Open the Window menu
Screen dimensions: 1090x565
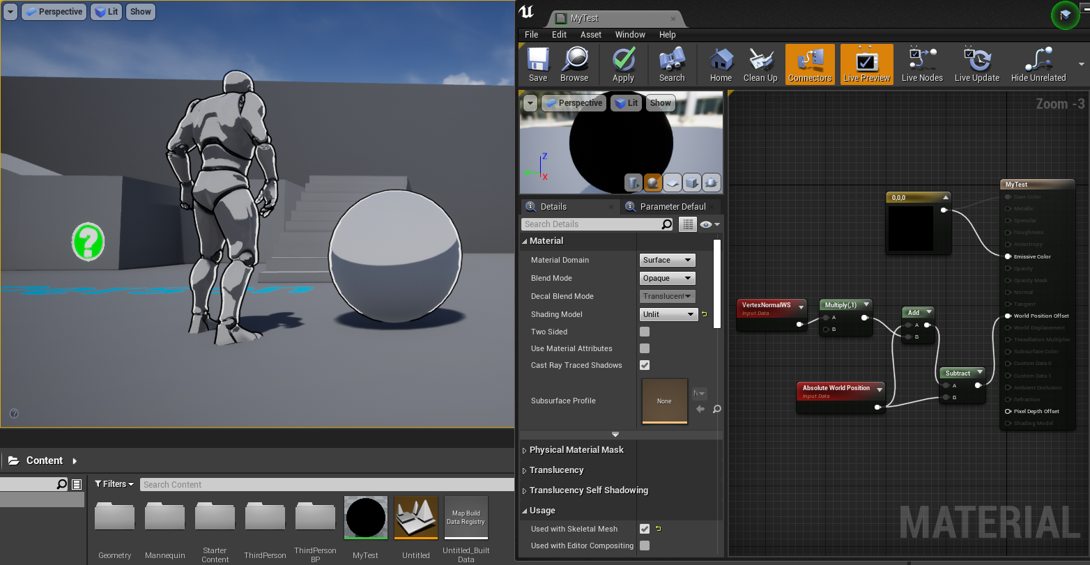(629, 34)
